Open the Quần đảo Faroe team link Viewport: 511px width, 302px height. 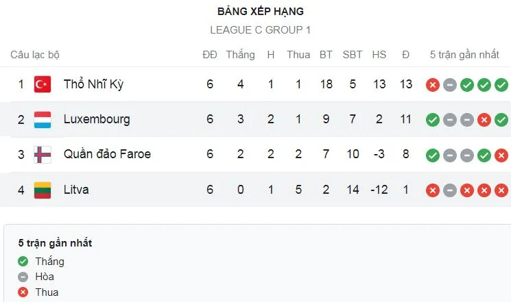(107, 154)
